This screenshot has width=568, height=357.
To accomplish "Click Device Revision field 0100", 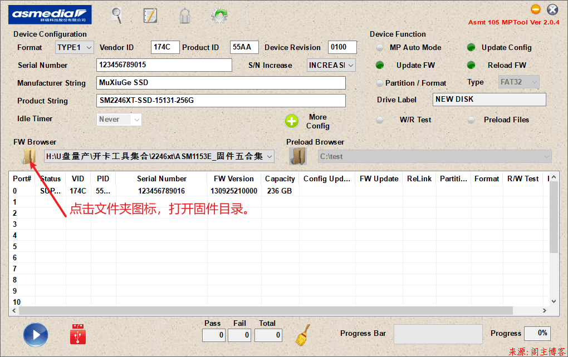I will (342, 47).
